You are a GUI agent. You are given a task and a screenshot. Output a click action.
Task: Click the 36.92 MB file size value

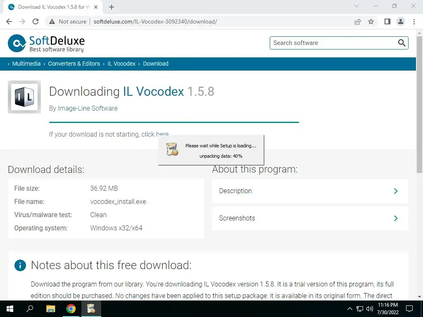[x=104, y=188]
